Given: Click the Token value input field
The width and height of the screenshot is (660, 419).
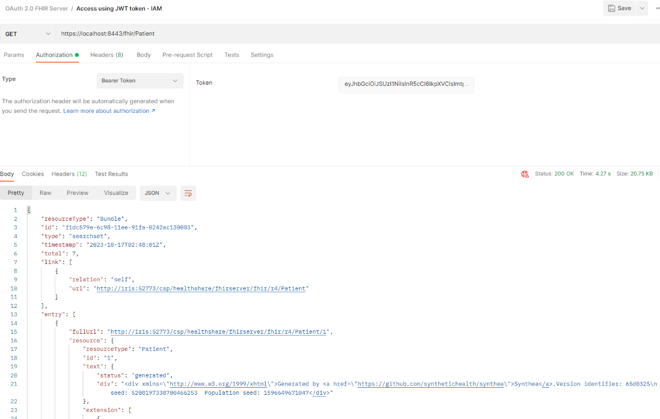Looking at the screenshot, I should coord(406,84).
